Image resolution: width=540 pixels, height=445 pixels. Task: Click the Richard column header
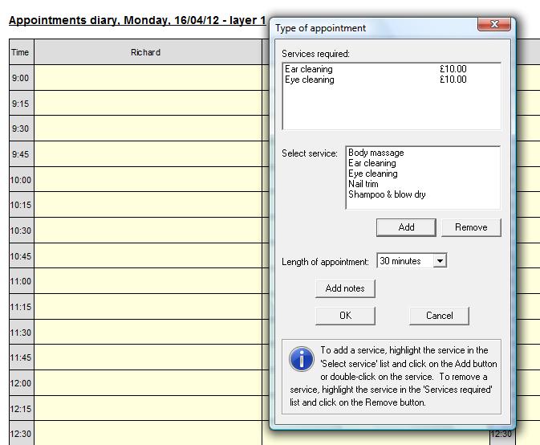(146, 52)
